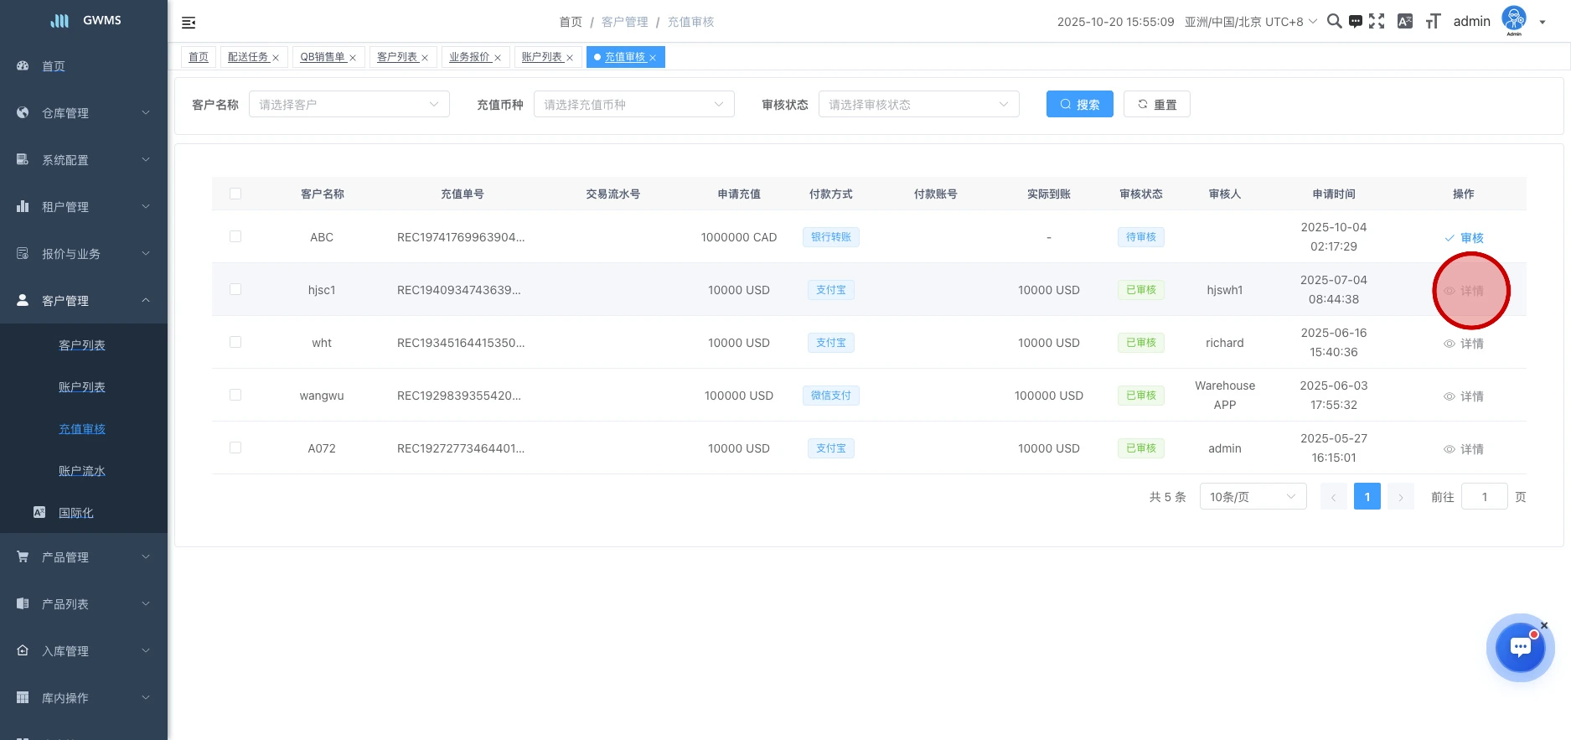Open 账户流水 in the sidebar menu

tap(82, 471)
